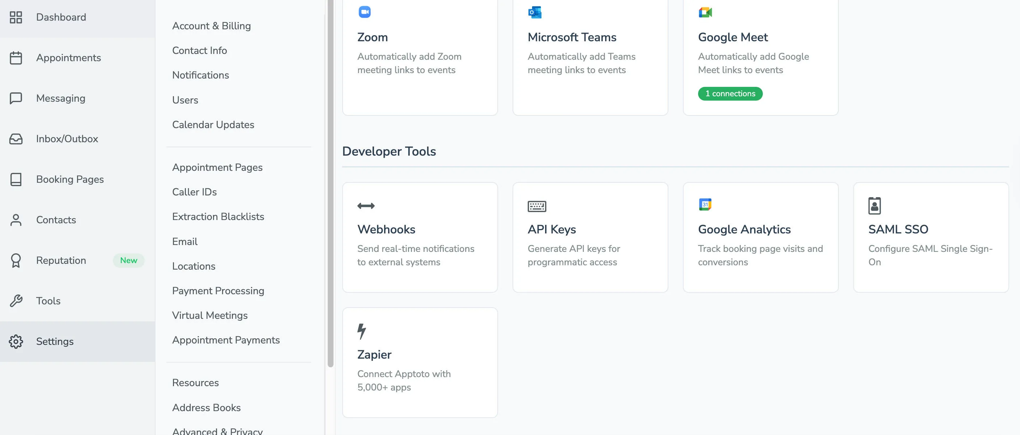
Task: Click the Zapier lightning bolt icon
Action: pyautogui.click(x=361, y=331)
